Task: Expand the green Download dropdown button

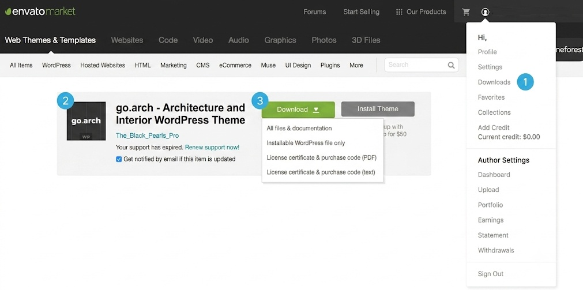Action: 298,110
